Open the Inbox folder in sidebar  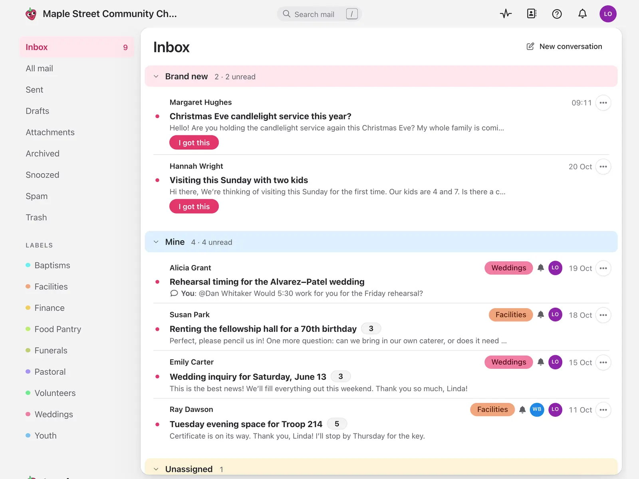[77, 47]
